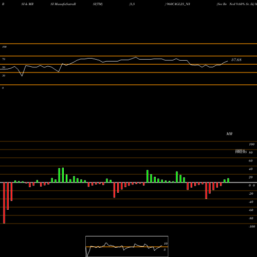Click the 57.68 RSI value label
The image size is (257, 257).
236,60
